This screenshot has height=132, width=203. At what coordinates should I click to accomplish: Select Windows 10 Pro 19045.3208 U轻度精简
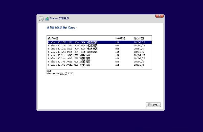[100, 65]
